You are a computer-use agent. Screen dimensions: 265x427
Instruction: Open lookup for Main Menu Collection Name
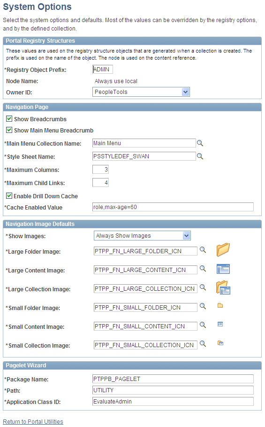[x=200, y=143]
